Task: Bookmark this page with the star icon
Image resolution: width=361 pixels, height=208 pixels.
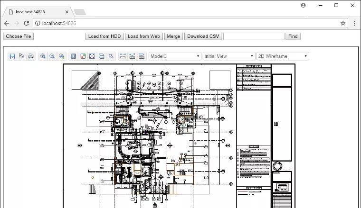Action: click(x=343, y=23)
